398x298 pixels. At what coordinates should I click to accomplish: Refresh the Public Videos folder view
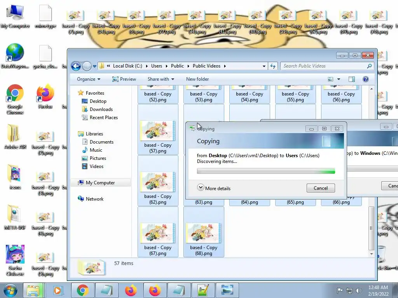pyautogui.click(x=273, y=66)
